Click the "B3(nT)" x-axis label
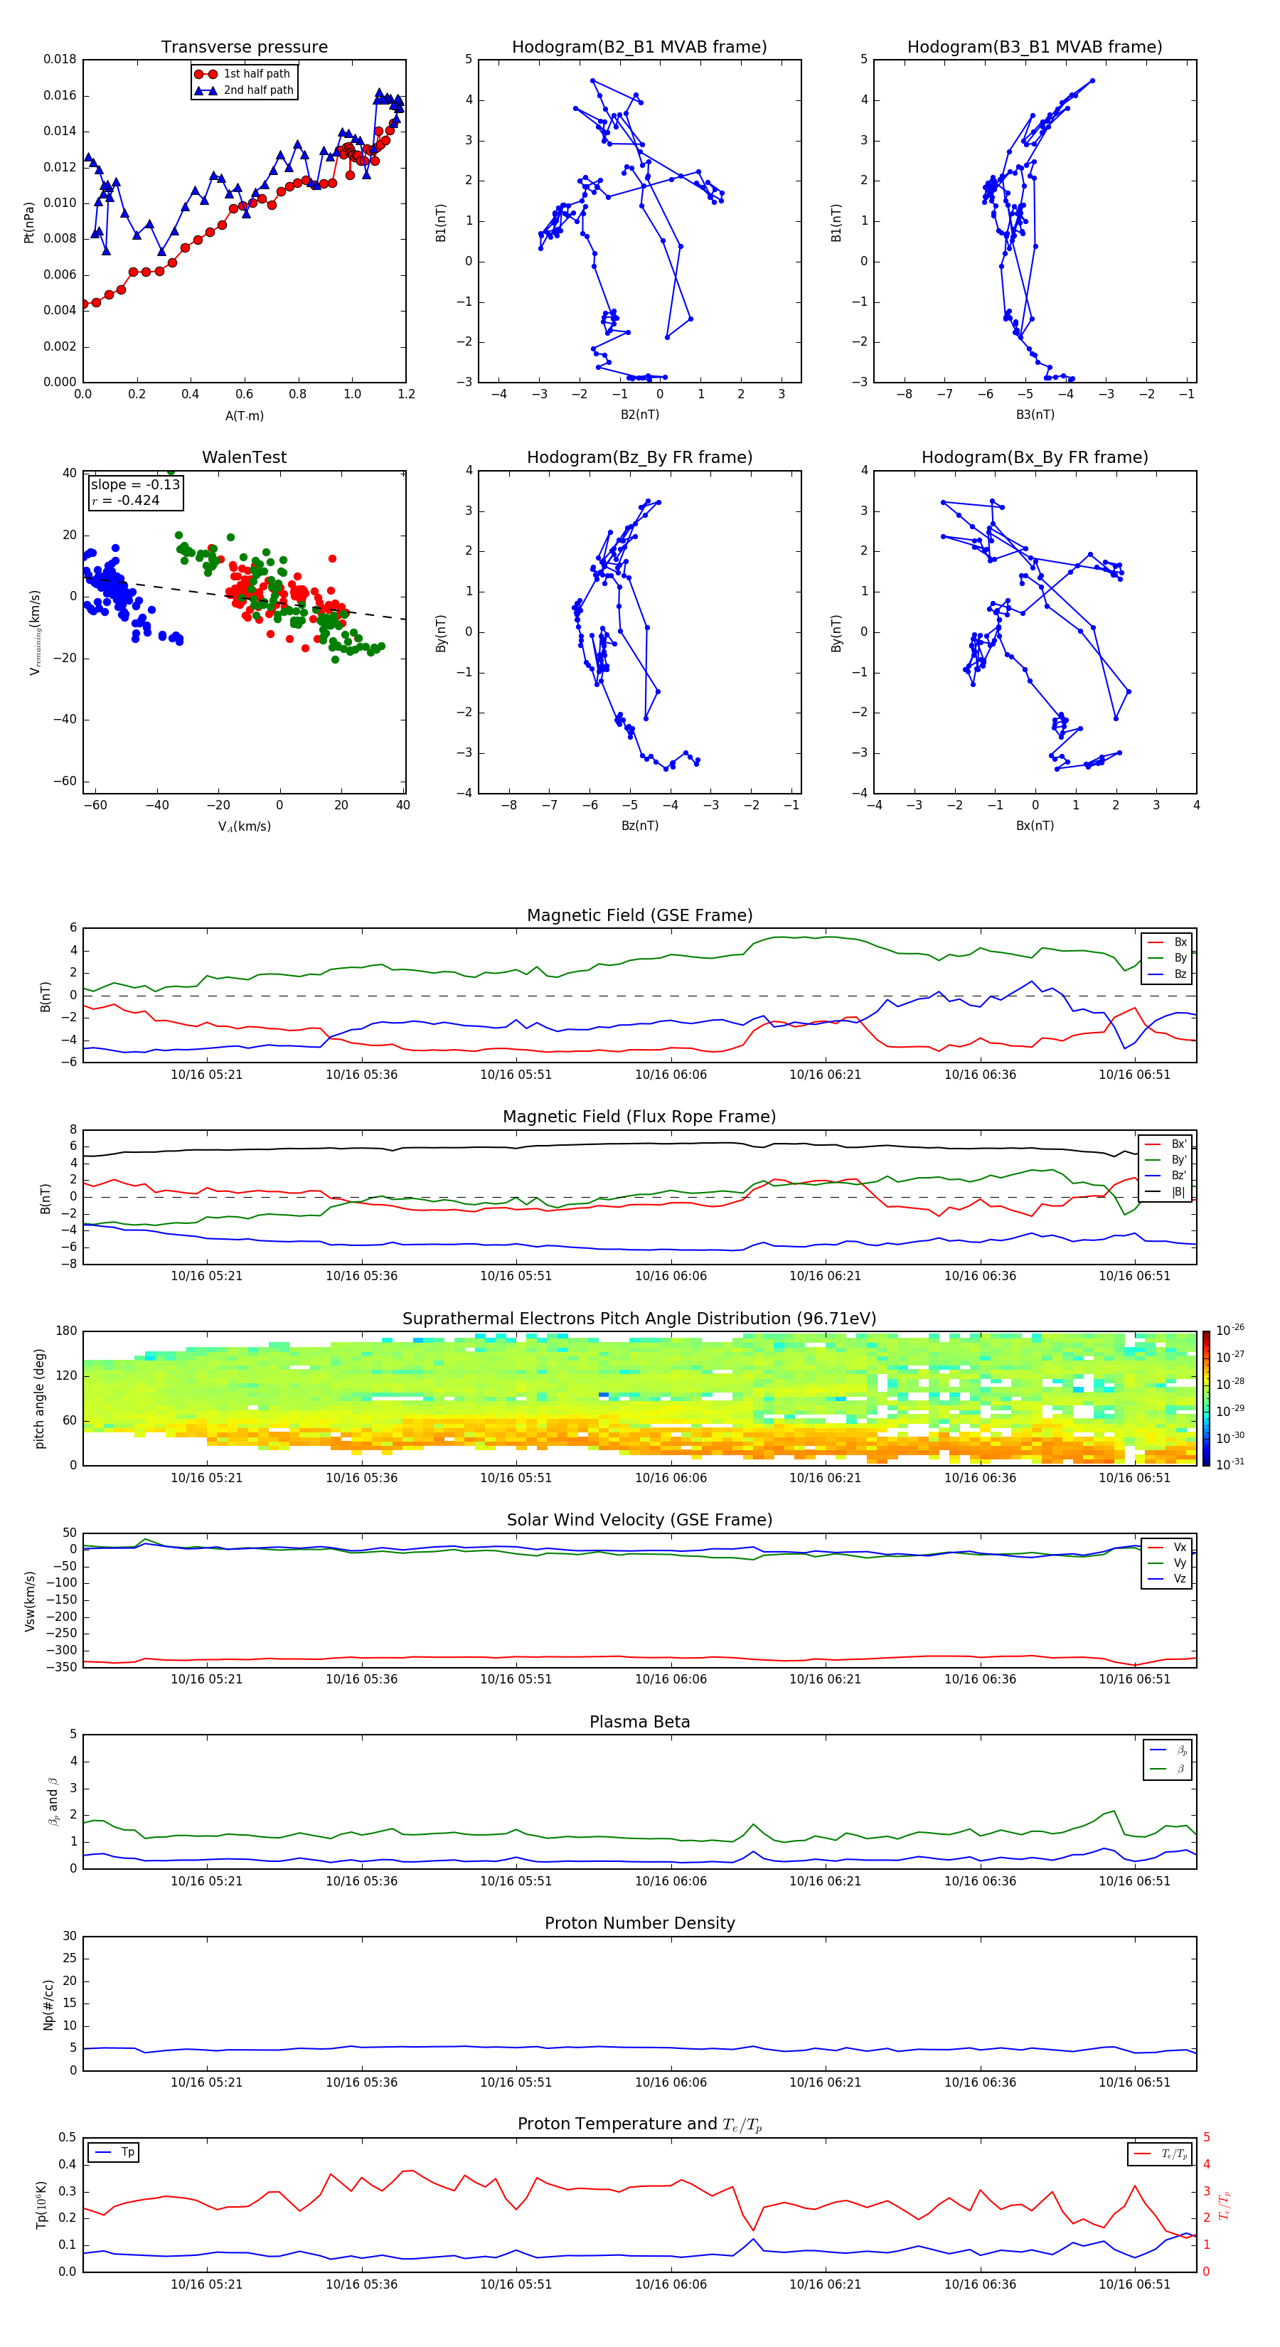The width and height of the screenshot is (1280, 2347). 1035,415
